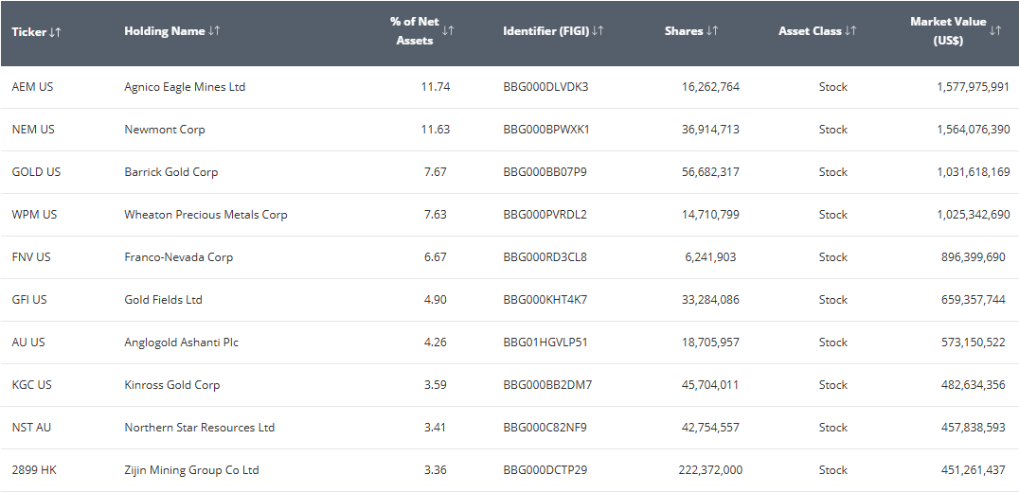The height and width of the screenshot is (492, 1019).
Task: Click the Shares header label
Action: pyautogui.click(x=684, y=30)
